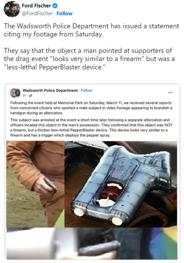Click the globe public-visibility icon

[x=31, y=96]
